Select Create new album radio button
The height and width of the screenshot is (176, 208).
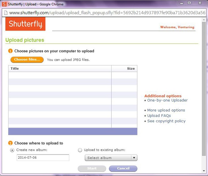pos(12,150)
